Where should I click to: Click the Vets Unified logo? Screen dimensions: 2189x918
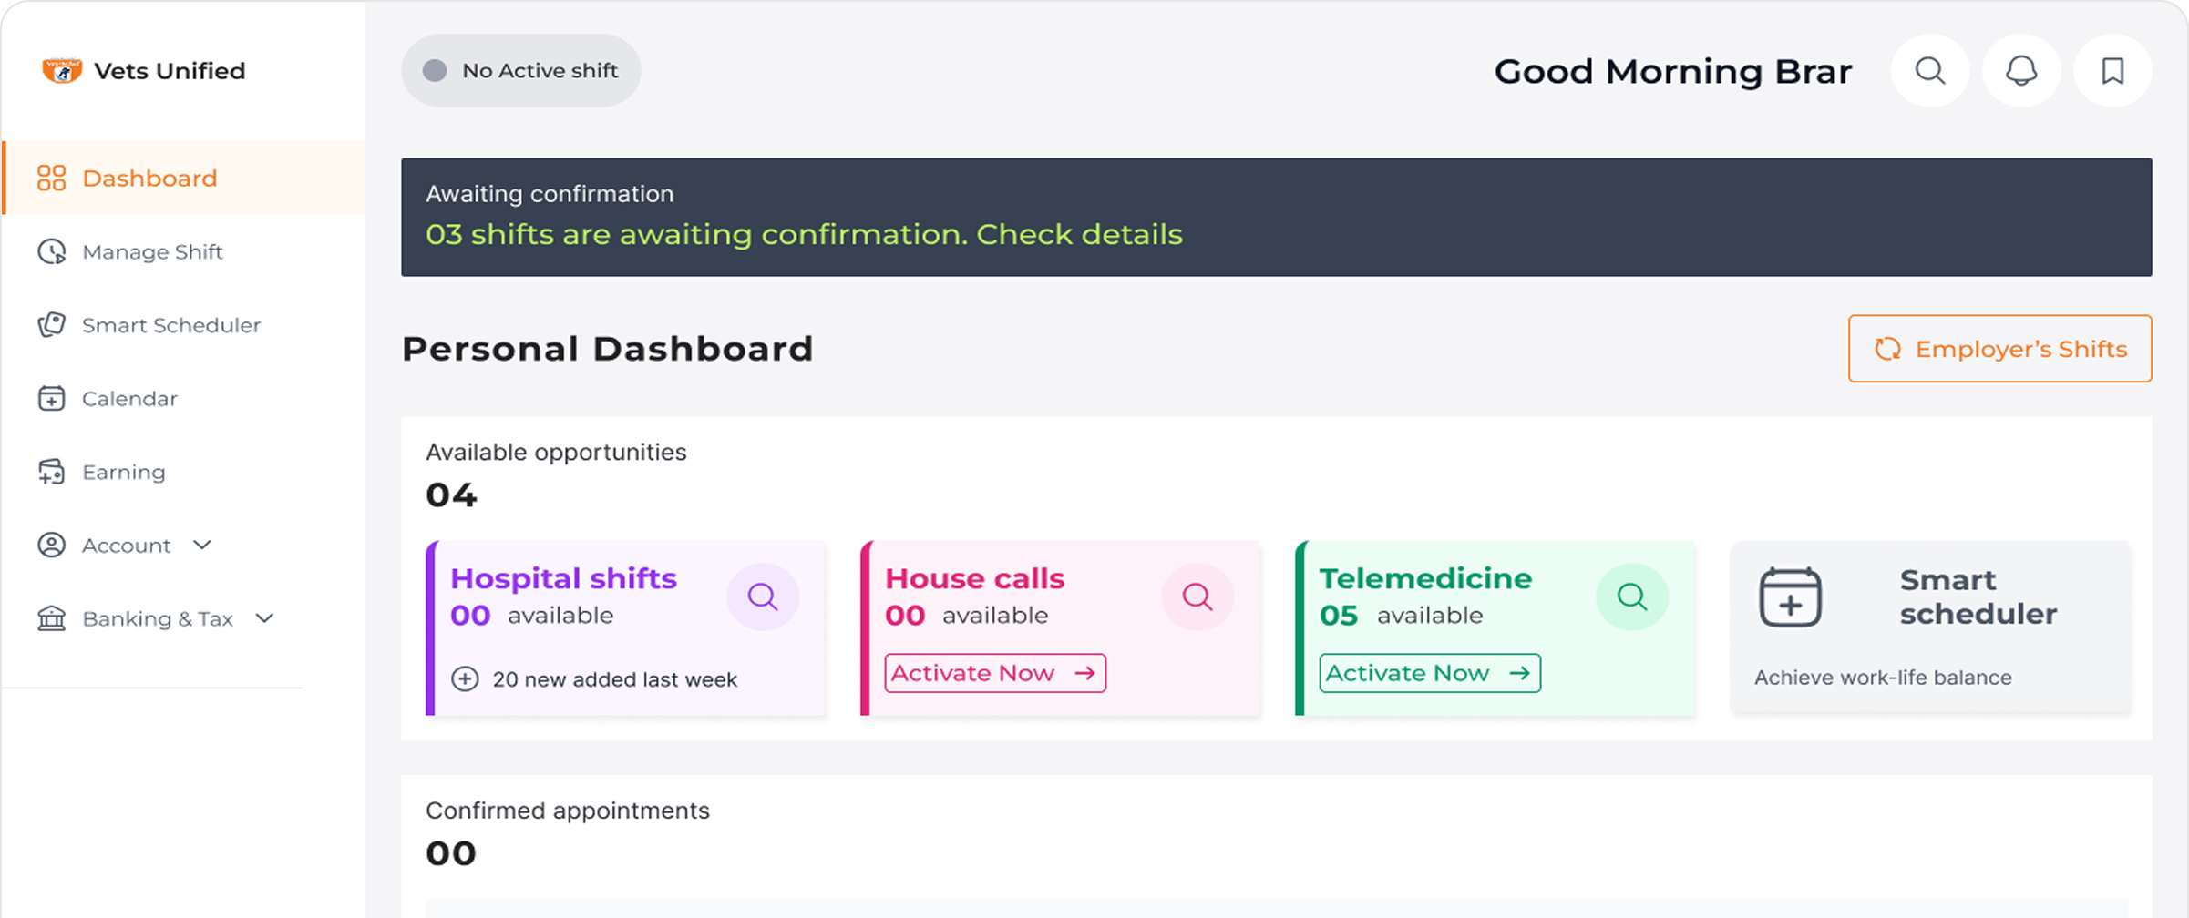(62, 70)
